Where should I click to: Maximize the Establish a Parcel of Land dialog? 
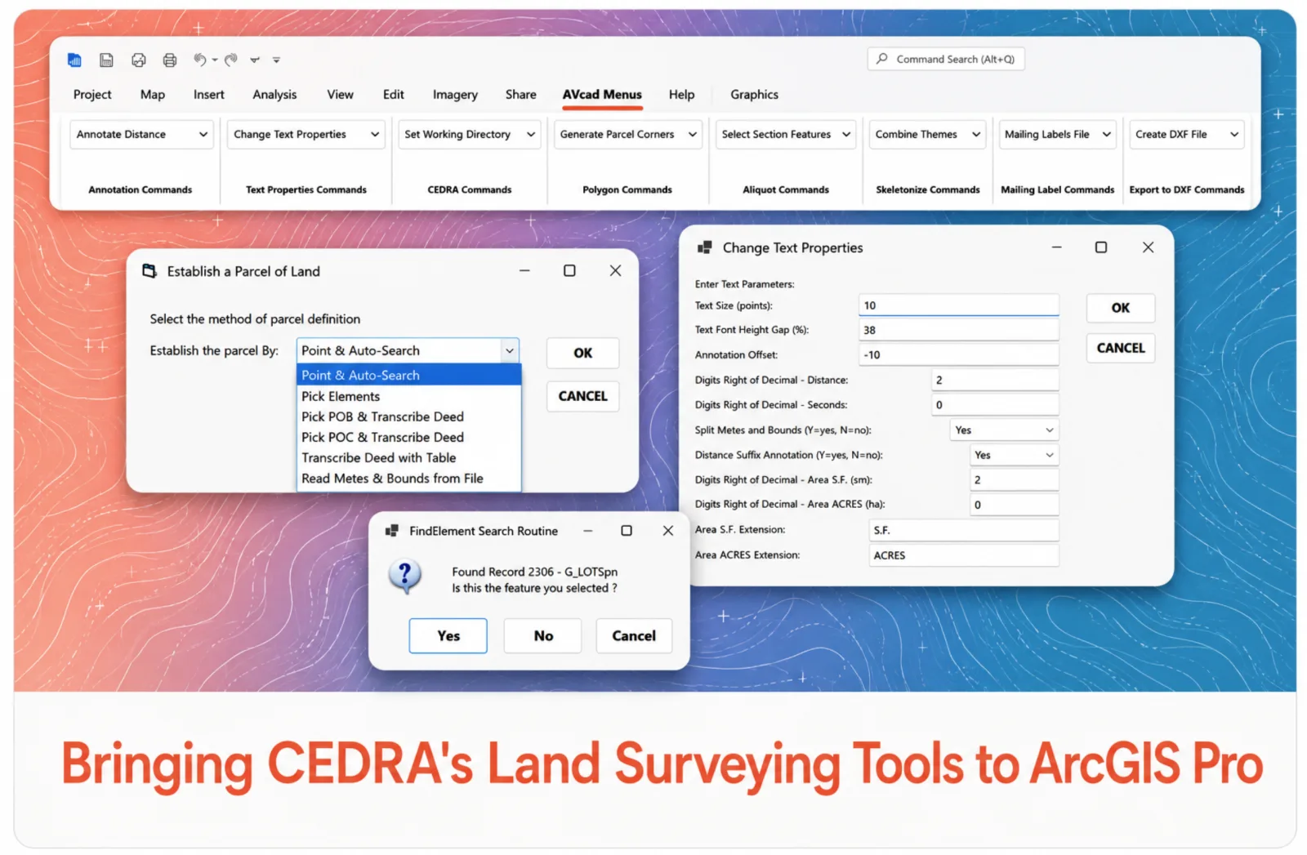click(x=569, y=271)
